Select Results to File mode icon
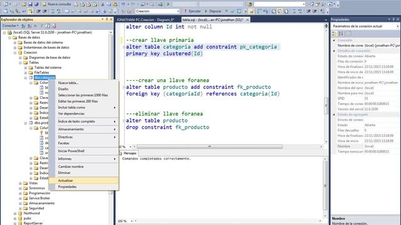 tap(286, 11)
